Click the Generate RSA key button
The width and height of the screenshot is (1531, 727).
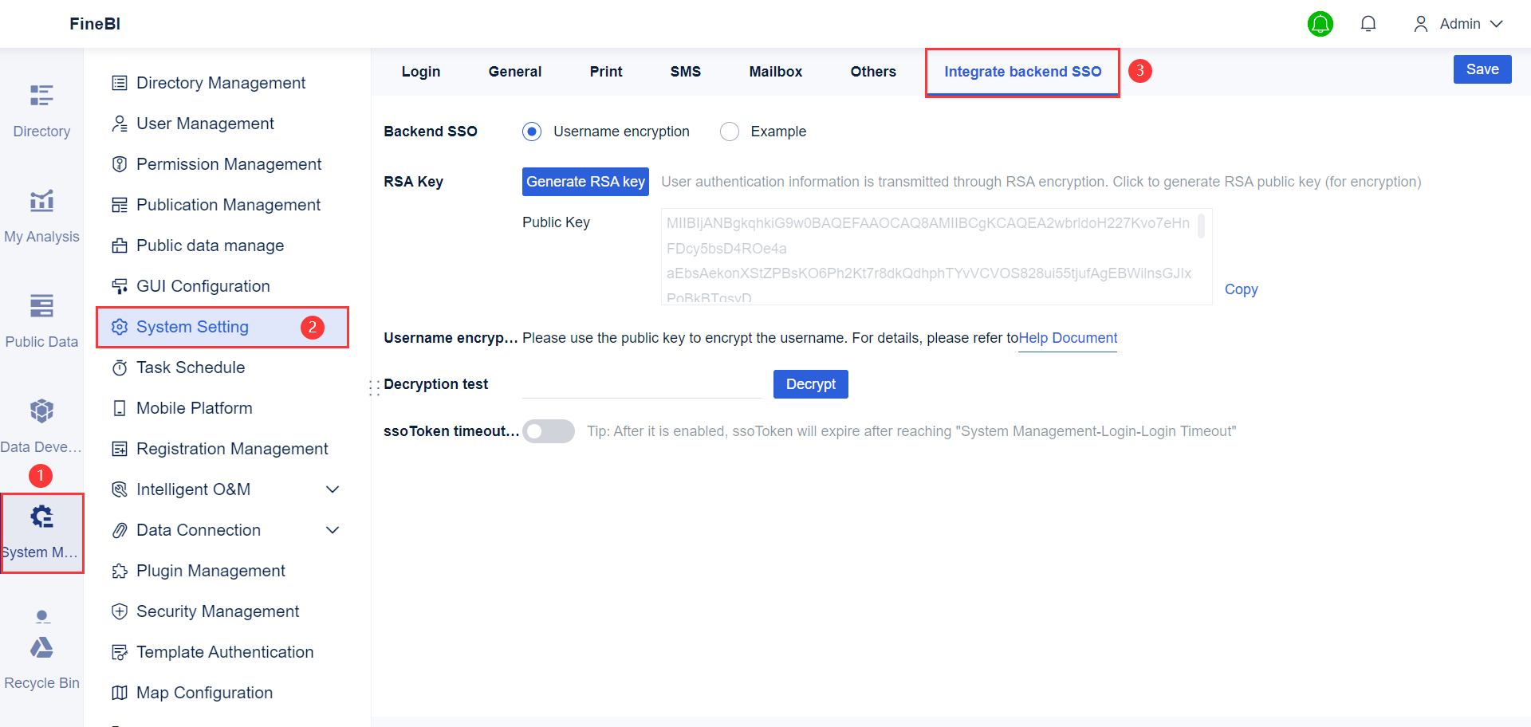[x=585, y=181]
